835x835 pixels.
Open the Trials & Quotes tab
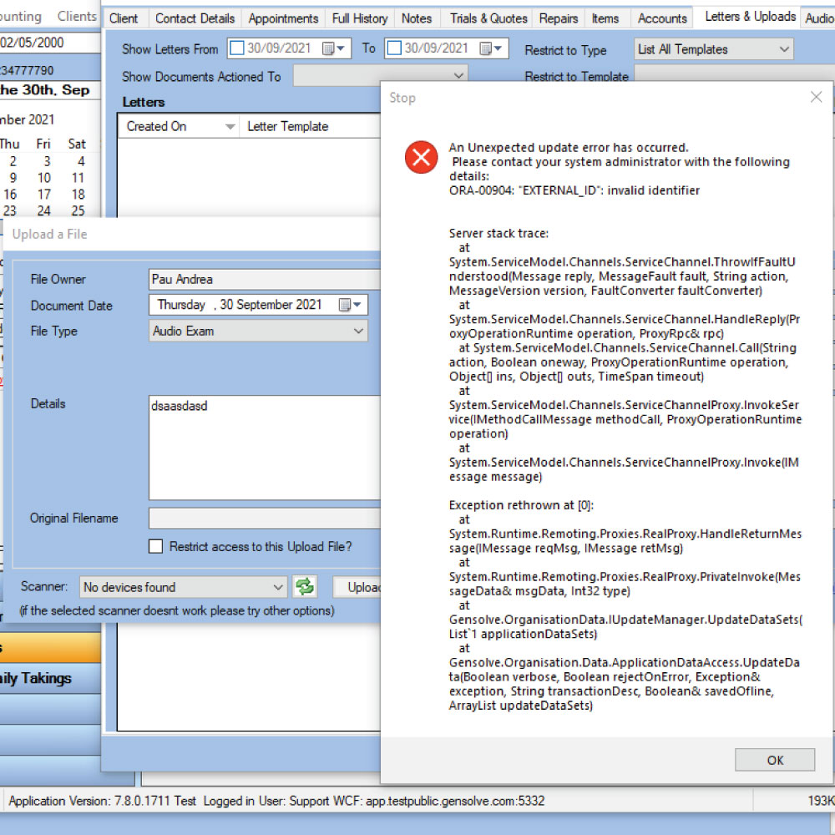488,18
